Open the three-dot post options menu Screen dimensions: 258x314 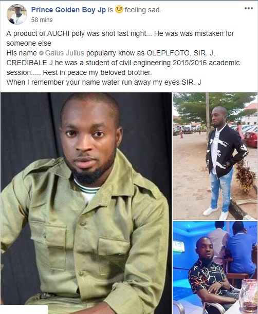(x=249, y=8)
